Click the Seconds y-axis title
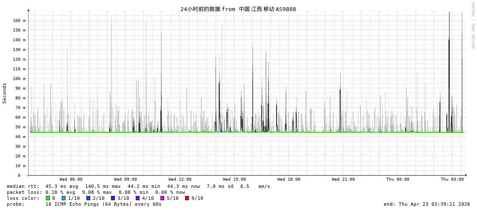477x210 pixels. (5, 93)
